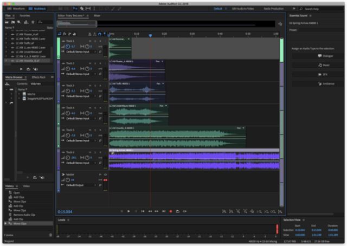The image size is (347, 246).
Task: Mute Track 1
Action: pyautogui.click(x=90, y=41)
